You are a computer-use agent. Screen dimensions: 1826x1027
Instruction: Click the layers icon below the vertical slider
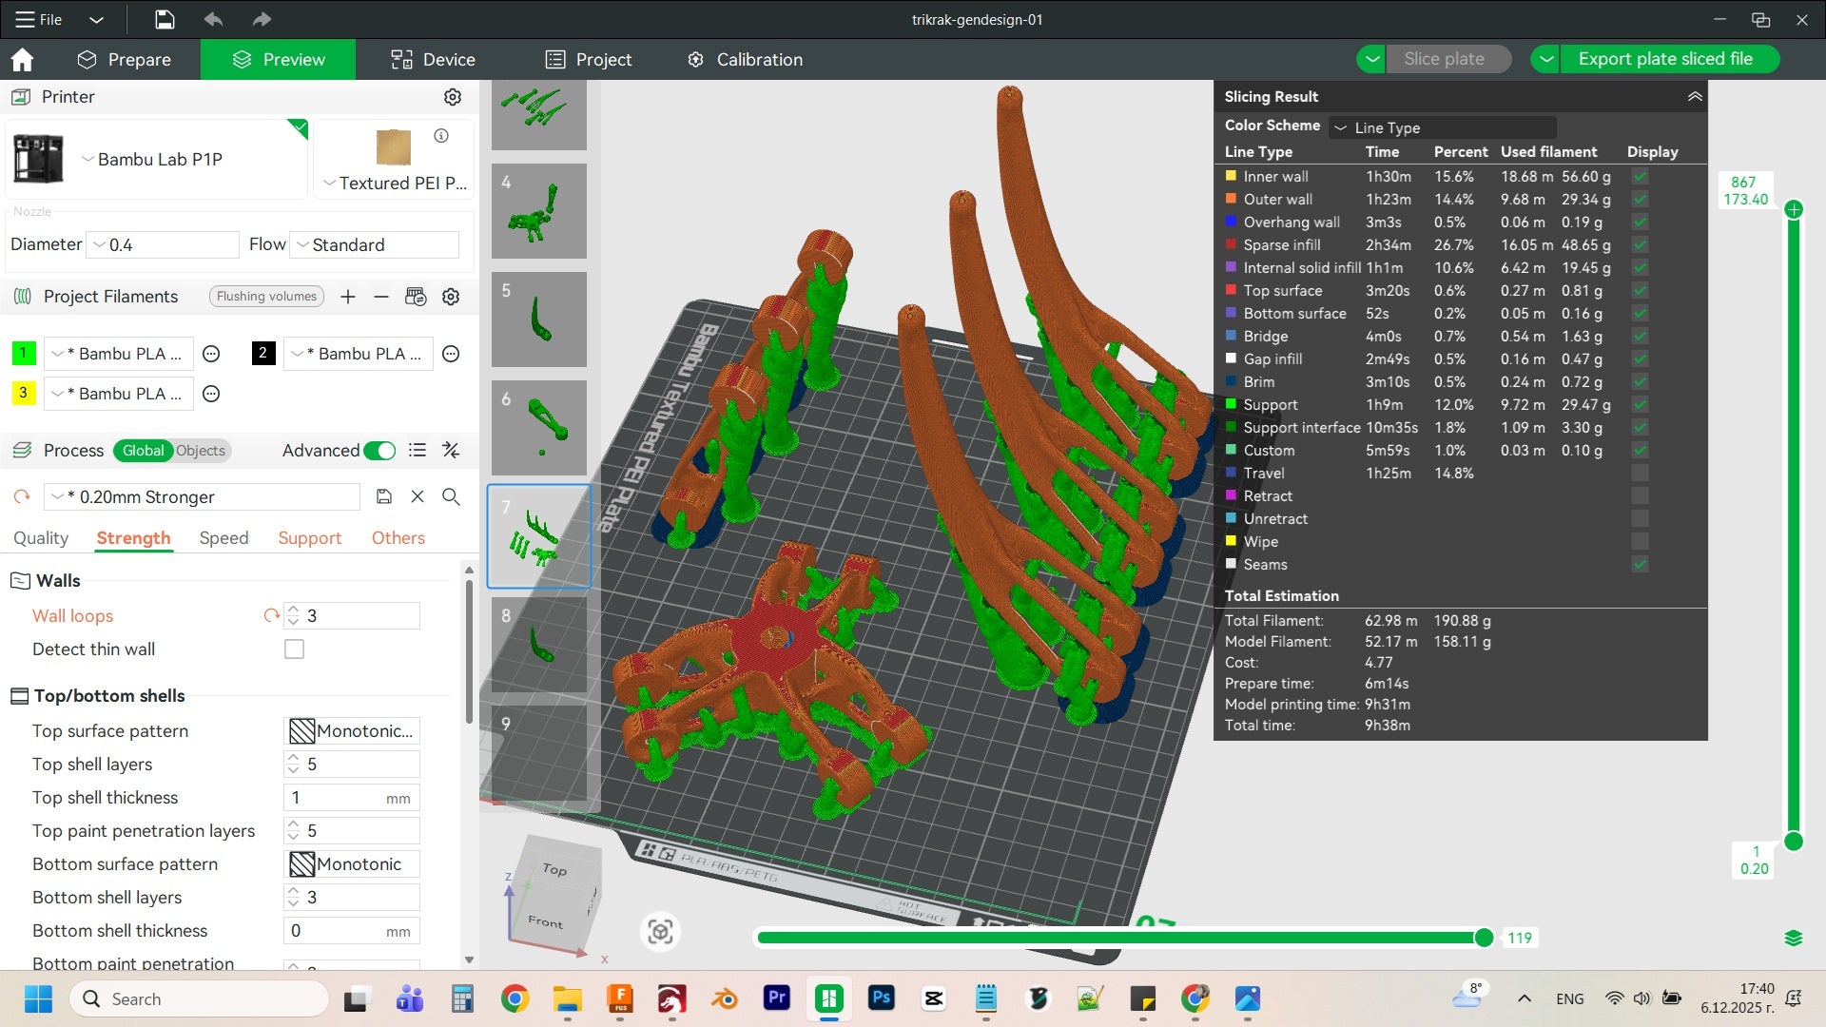pyautogui.click(x=1794, y=939)
